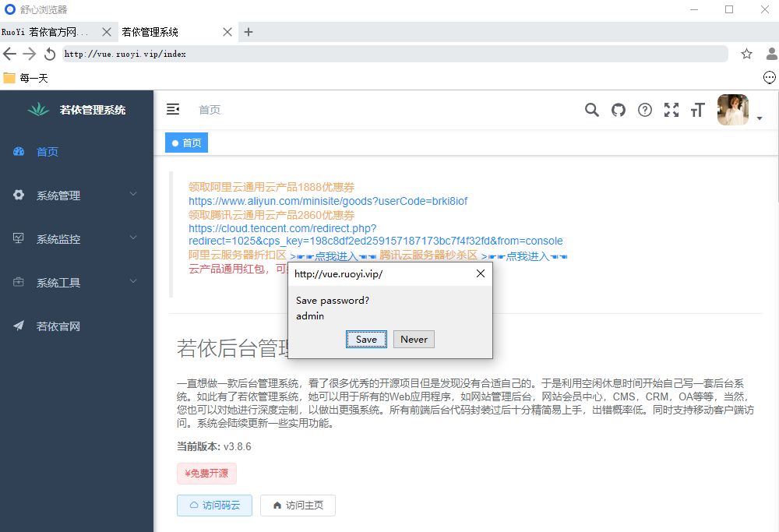The width and height of the screenshot is (779, 532).
Task: Click 领取腾讯云通用云产品2860优惠券 text
Action: tap(271, 215)
